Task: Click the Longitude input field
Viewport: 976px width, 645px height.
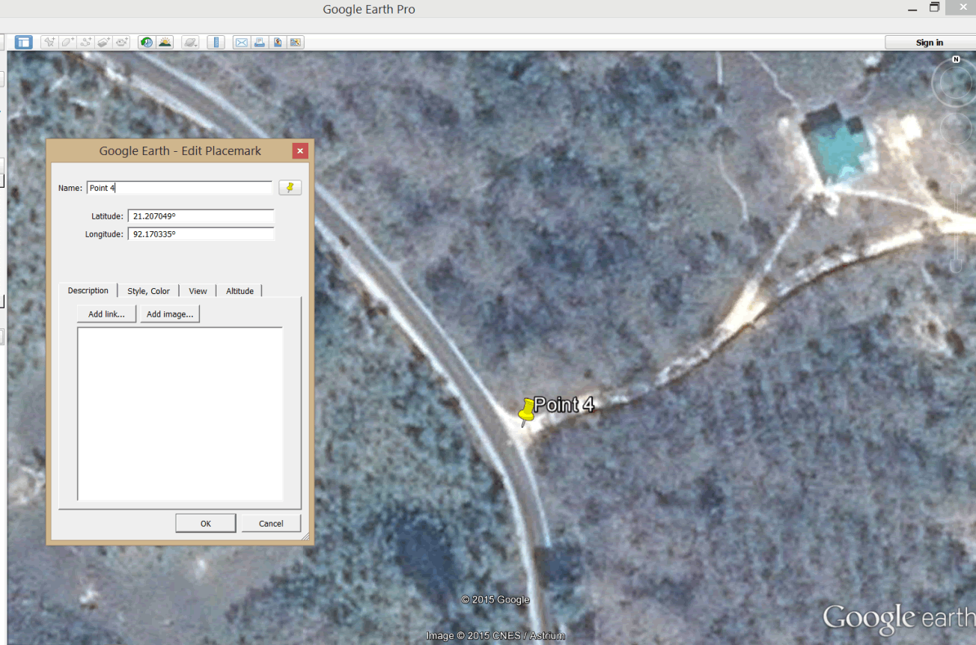Action: [x=201, y=234]
